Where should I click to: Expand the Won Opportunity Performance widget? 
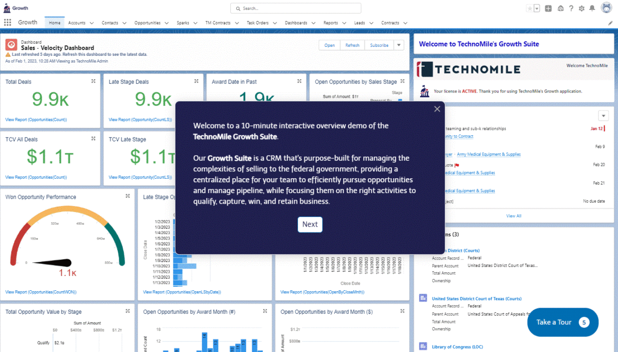coord(128,196)
